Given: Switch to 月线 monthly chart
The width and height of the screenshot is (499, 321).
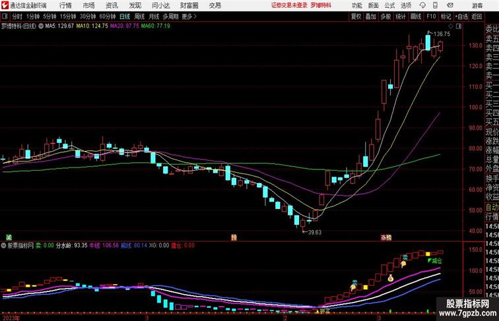Looking at the screenshot, I should (154, 16).
